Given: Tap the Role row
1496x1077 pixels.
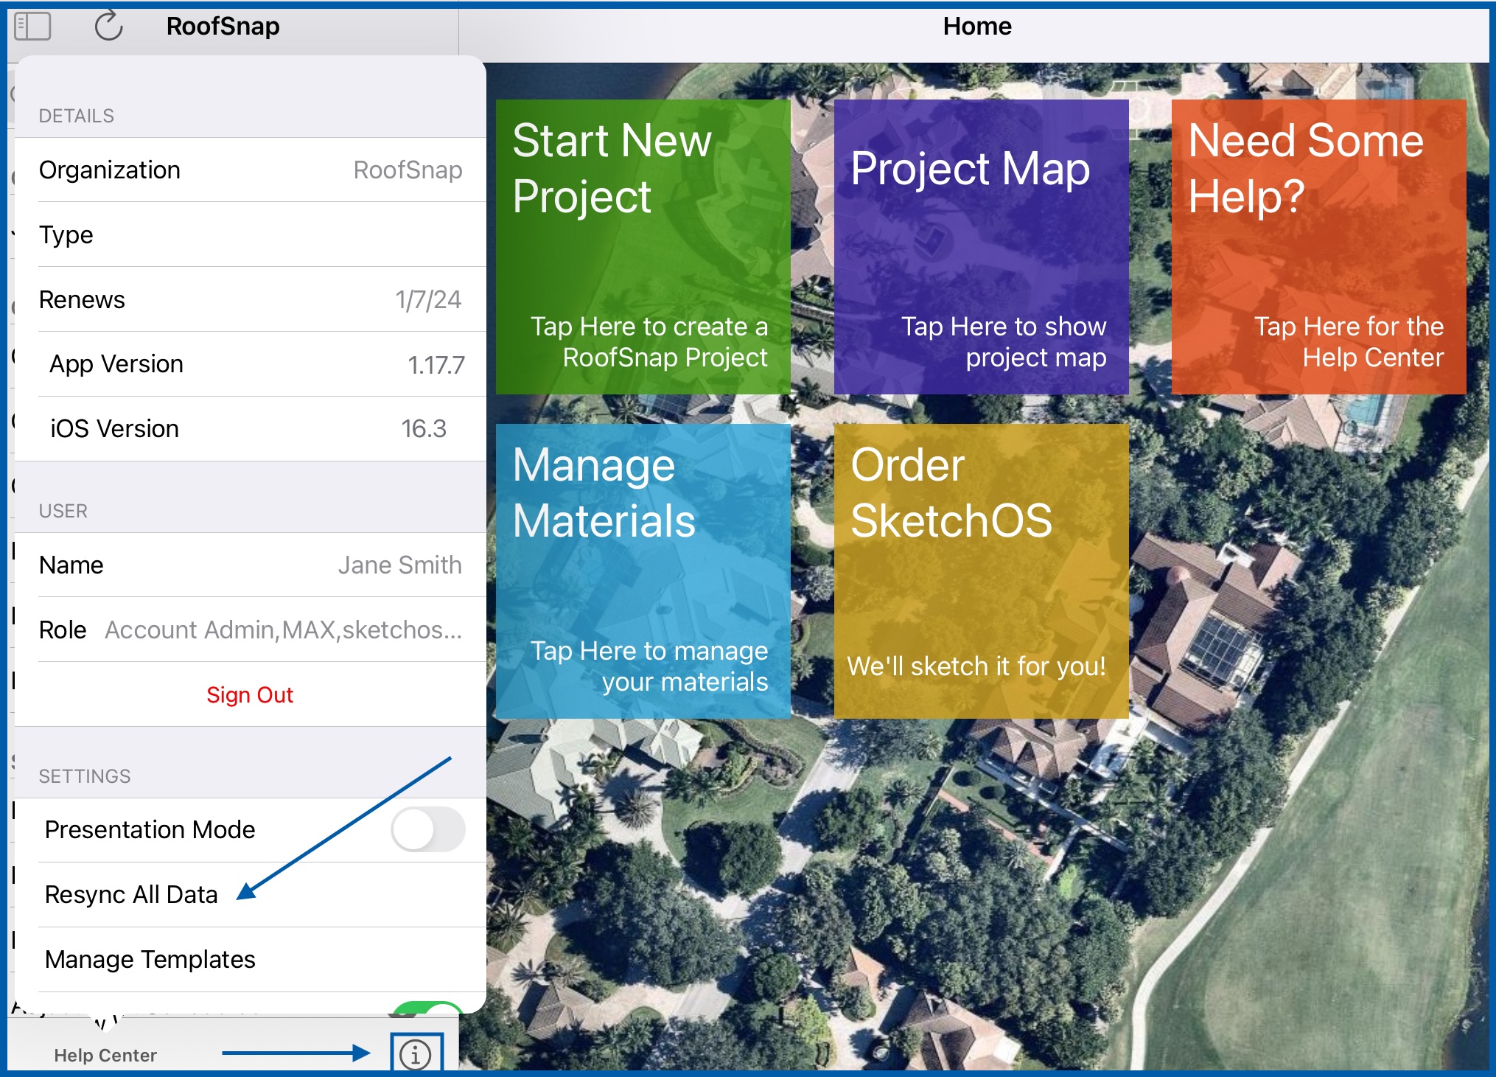Looking at the screenshot, I should pos(251,630).
